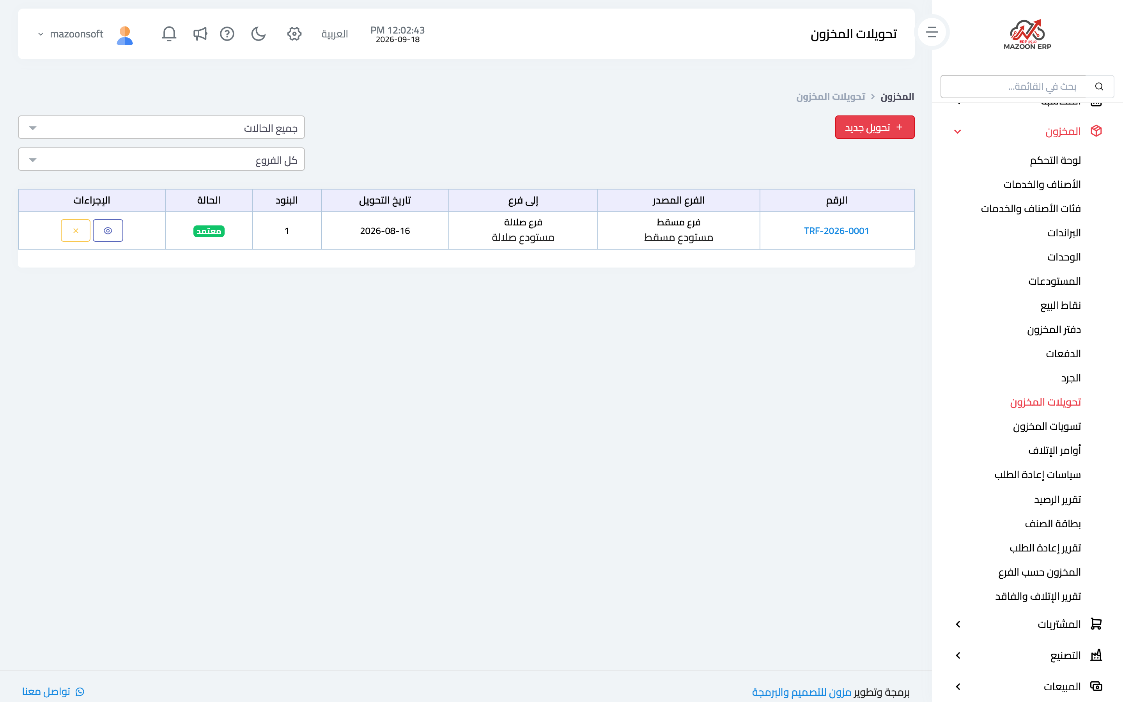
Task: Click the معتمد status badge
Action: pos(209,231)
